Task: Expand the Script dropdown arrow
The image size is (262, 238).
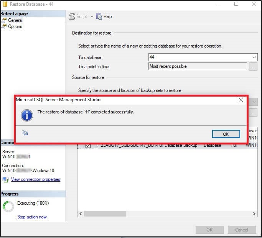Action: (x=92, y=16)
